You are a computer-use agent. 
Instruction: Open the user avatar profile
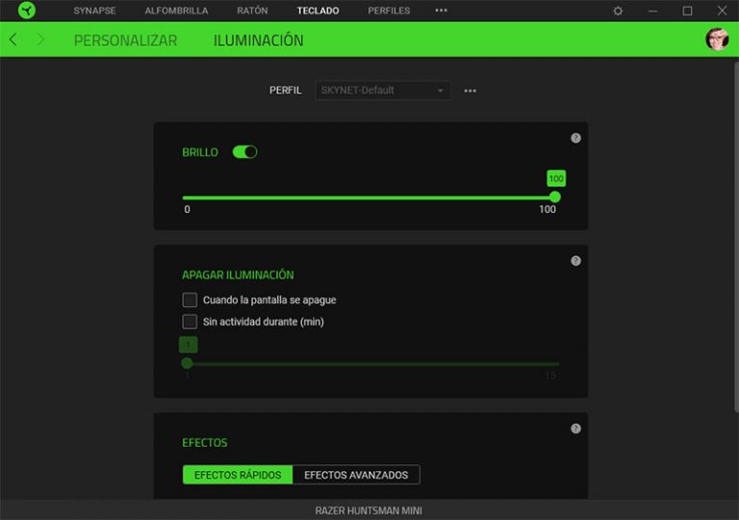[x=717, y=39]
